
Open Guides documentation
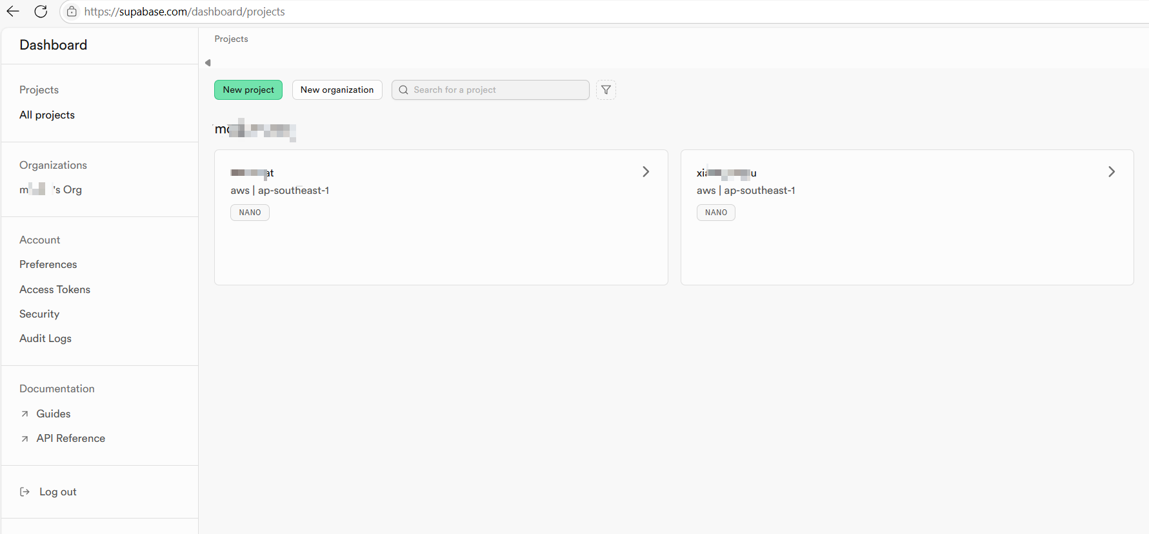point(54,414)
